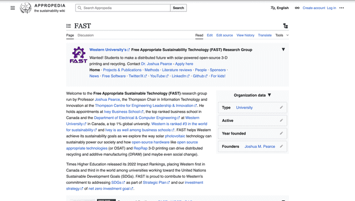Viewport: 355px width, 201px height.
Task: Switch to the Discussion tab
Action: point(85,35)
